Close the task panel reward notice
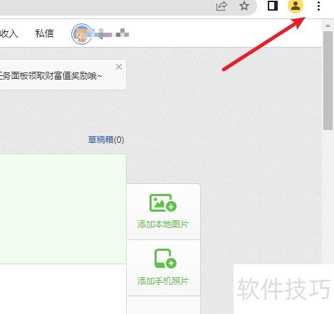 pyautogui.click(x=119, y=67)
